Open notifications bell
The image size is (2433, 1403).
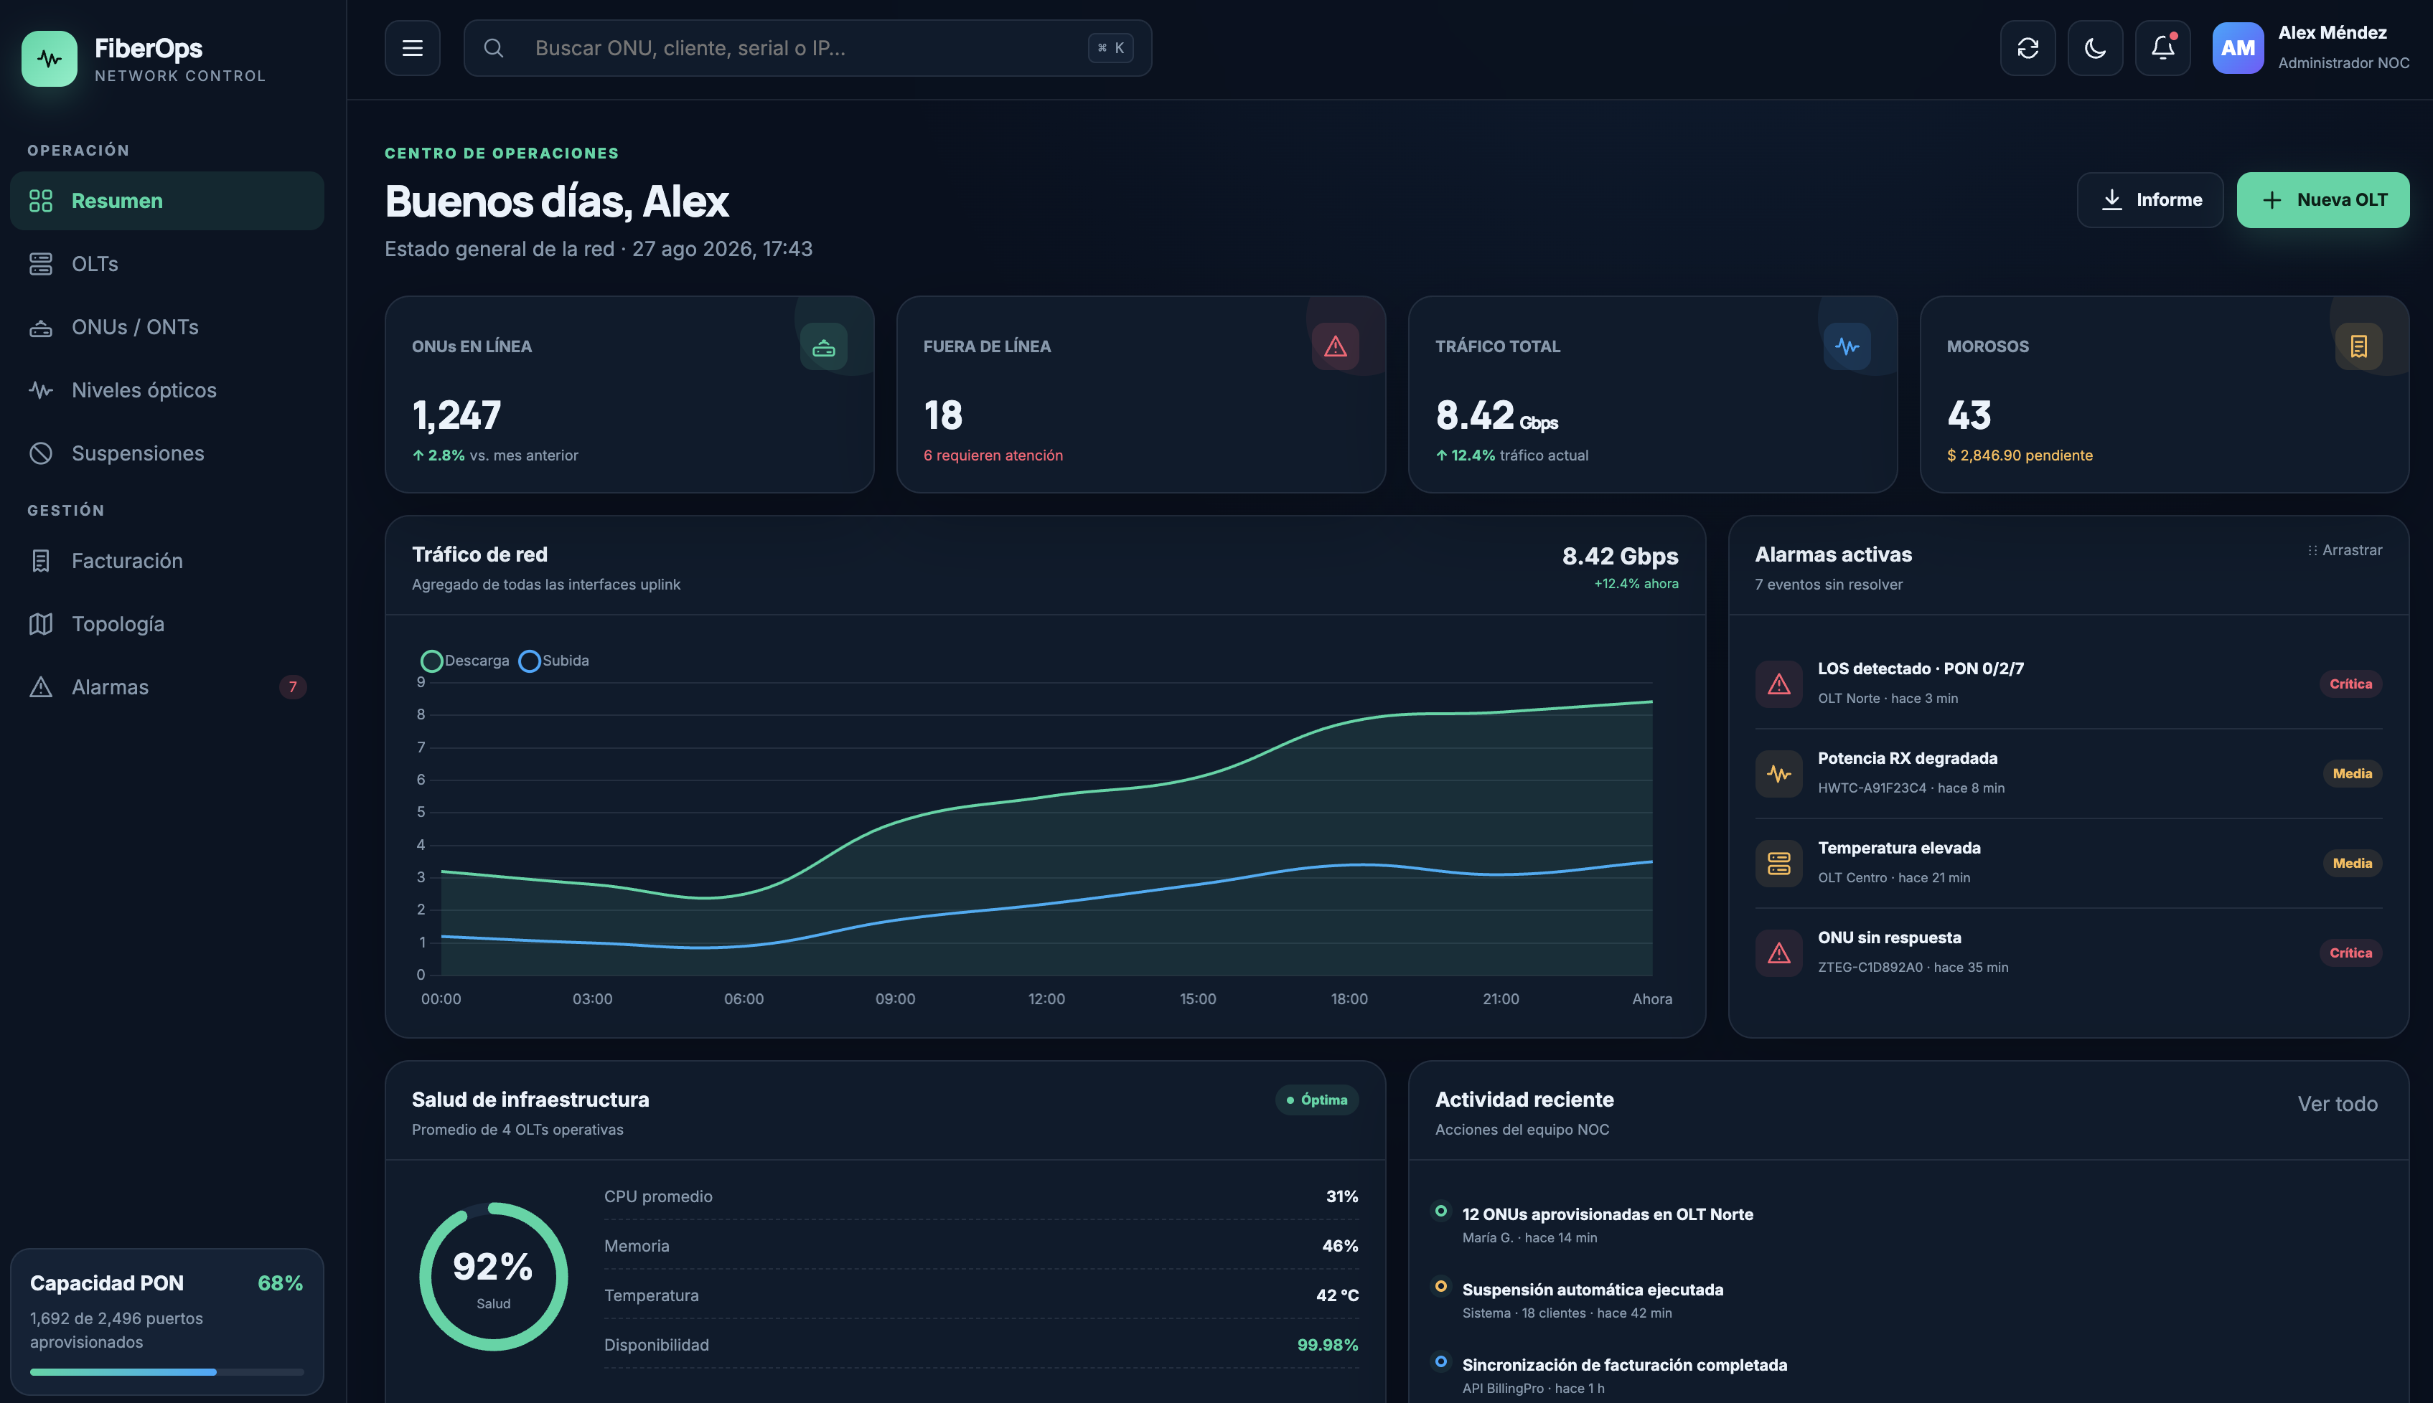tap(2163, 48)
